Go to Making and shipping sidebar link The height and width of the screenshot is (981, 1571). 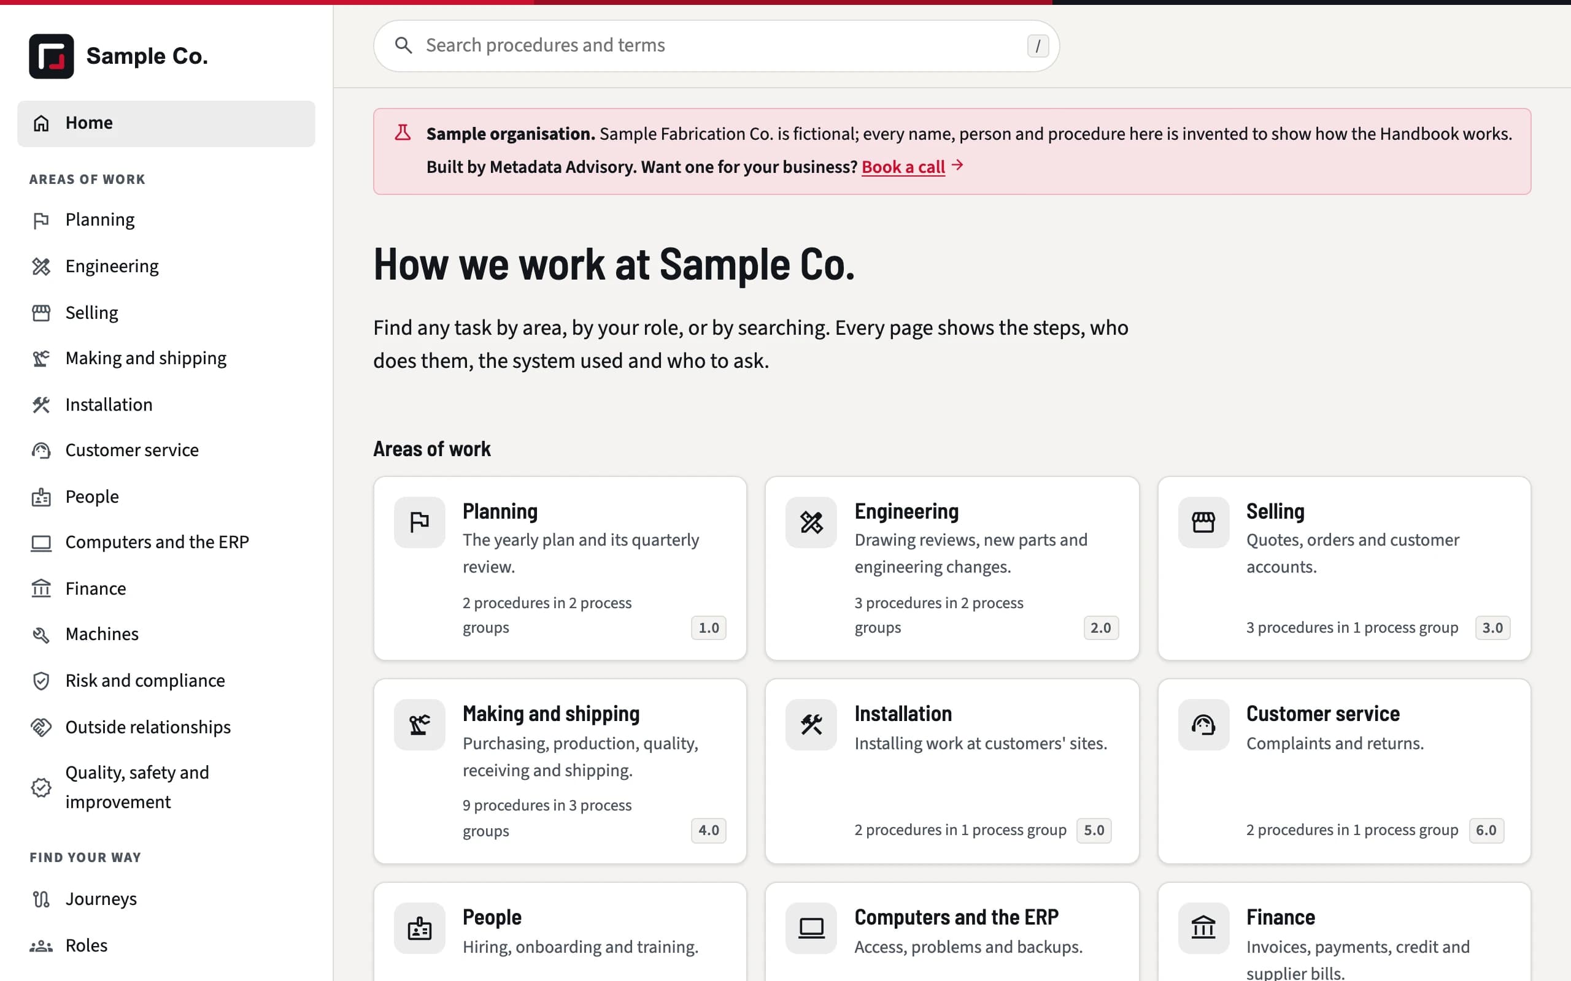click(166, 358)
